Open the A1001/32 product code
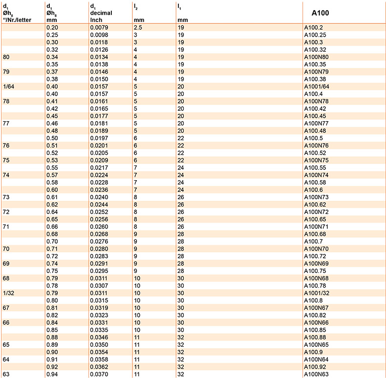 click(x=317, y=293)
